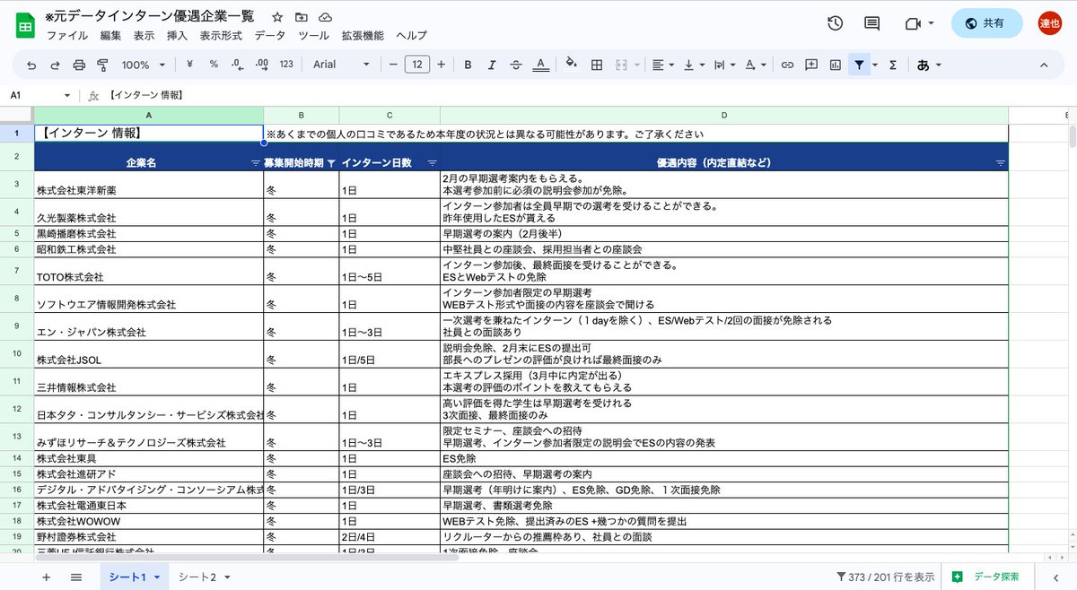Viewport: 1077px width, 590px height.
Task: Collapse the toolbar with chevron arrow
Action: 1044,65
